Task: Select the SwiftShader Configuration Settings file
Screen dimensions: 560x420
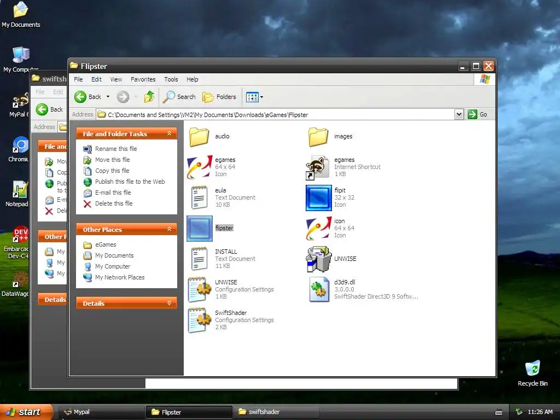Action: (199, 320)
